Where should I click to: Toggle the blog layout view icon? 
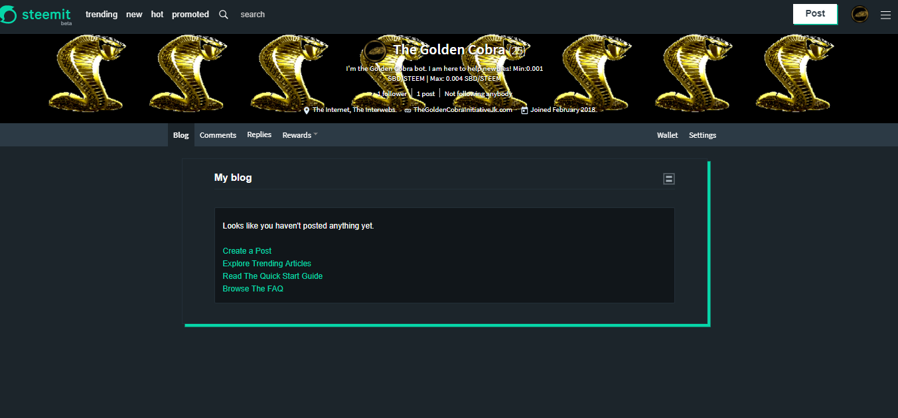pos(669,179)
